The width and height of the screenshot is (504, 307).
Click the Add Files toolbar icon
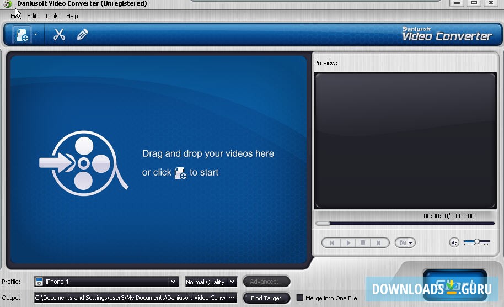point(22,34)
